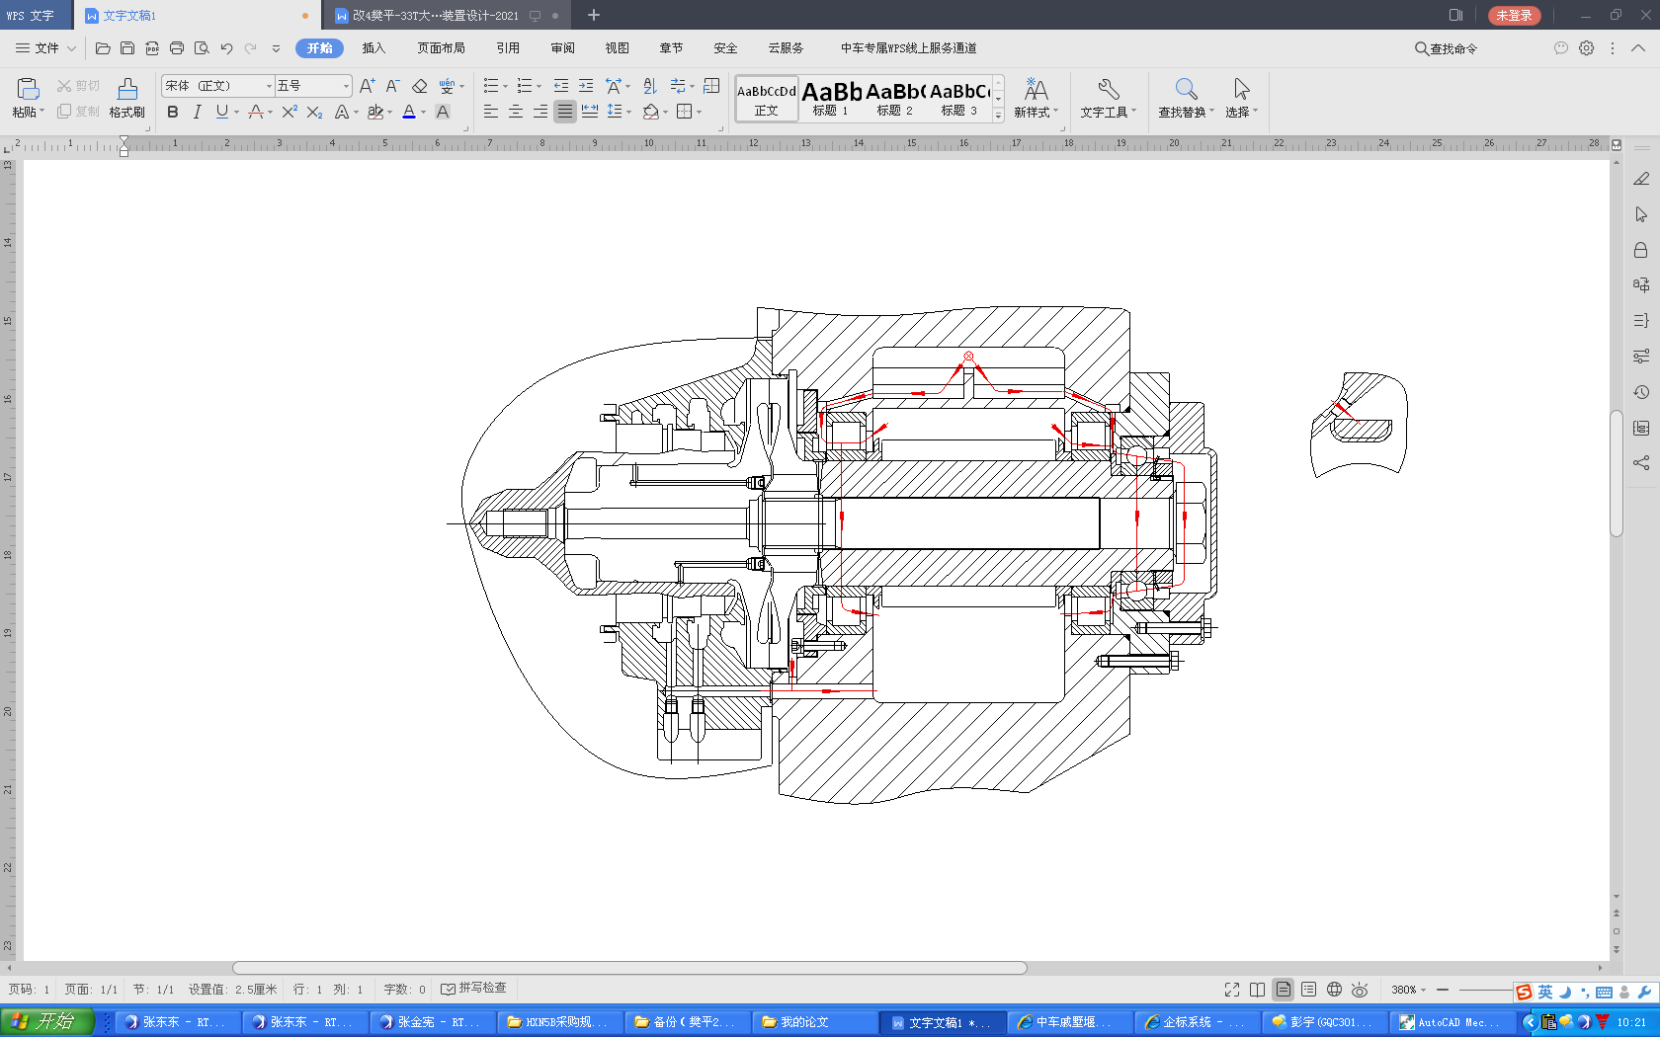This screenshot has width=1660, height=1037.
Task: Switch to the 插入 tab
Action: pyautogui.click(x=373, y=48)
